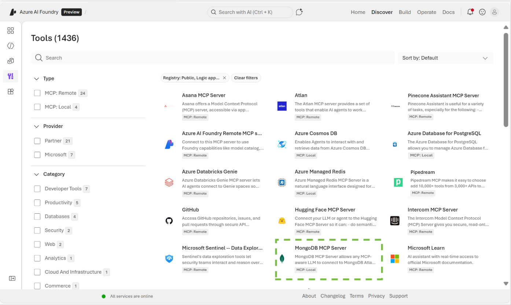Viewport: 511px width, 305px height.
Task: Check the Microsoft provider filter
Action: (37, 154)
